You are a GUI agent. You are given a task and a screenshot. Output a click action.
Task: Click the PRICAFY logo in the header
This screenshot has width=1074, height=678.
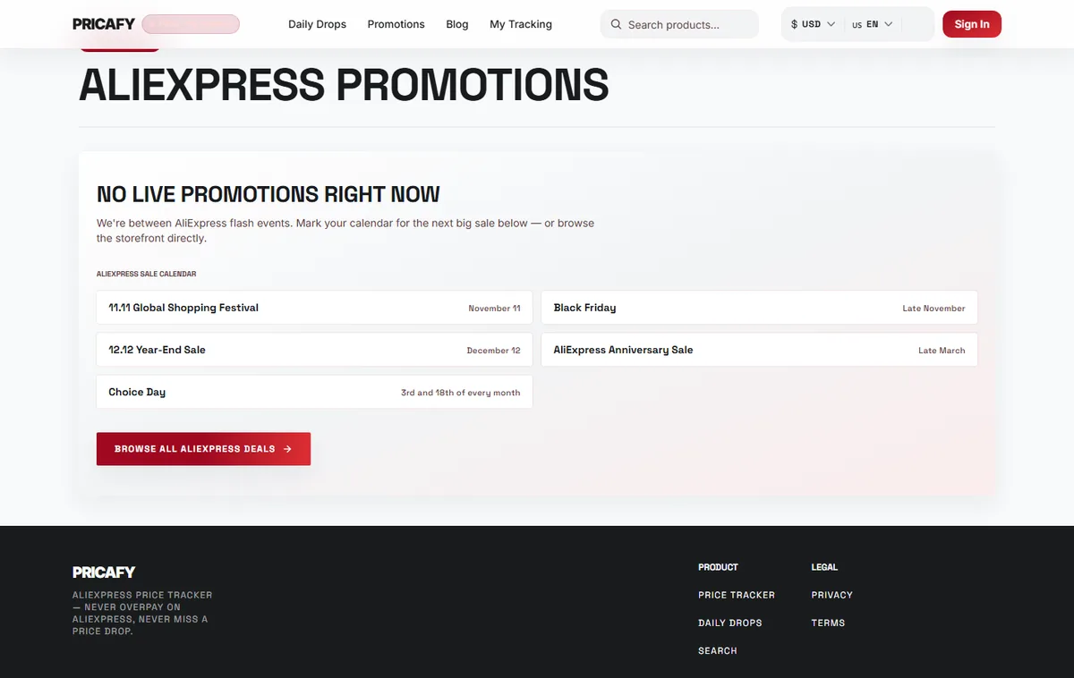[104, 24]
